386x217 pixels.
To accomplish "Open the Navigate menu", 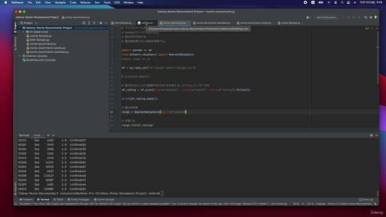I will [x=60, y=2].
